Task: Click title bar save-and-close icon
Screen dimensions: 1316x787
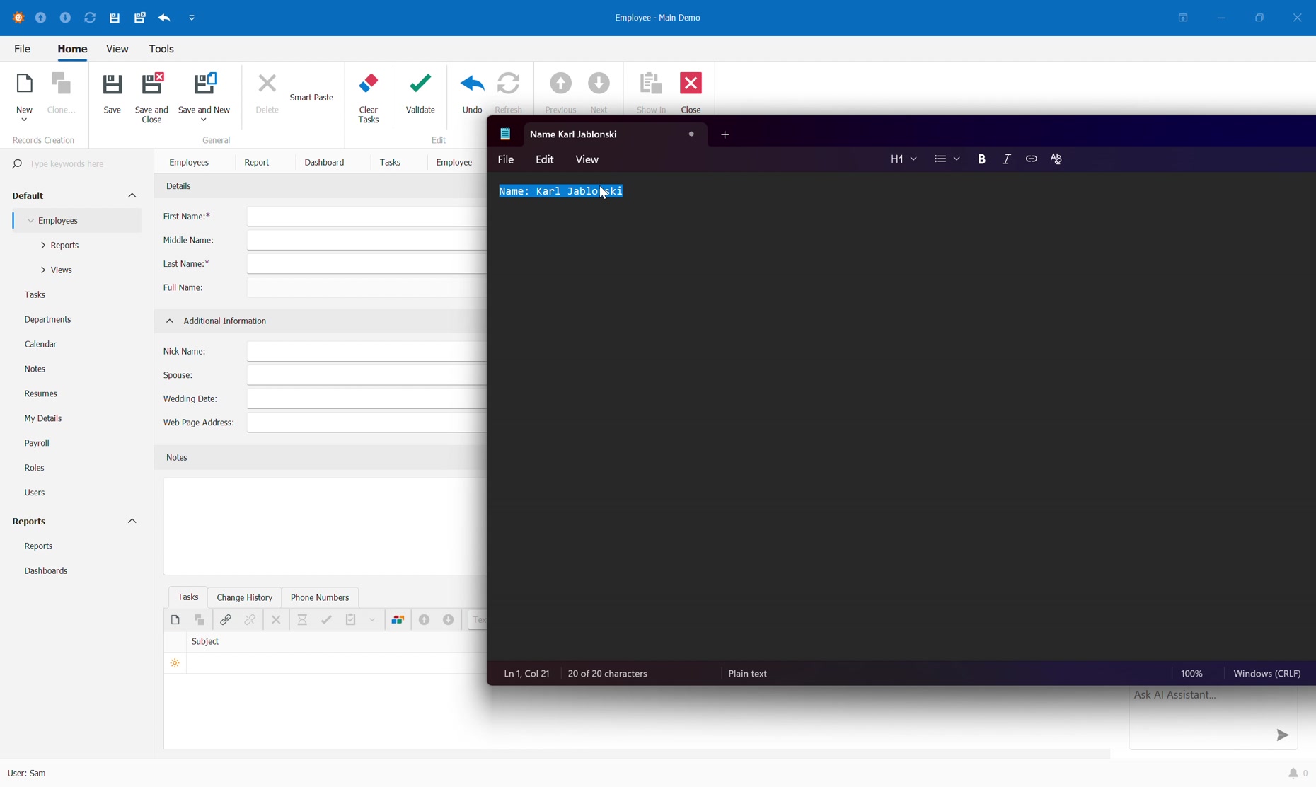Action: coord(139,18)
